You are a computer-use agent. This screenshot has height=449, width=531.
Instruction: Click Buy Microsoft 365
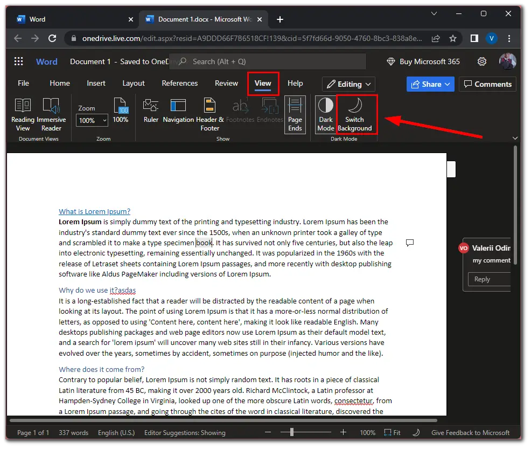423,61
